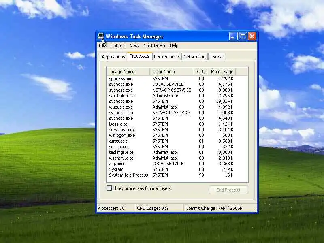Open the File menu
Image resolution: width=324 pixels, height=243 pixels.
click(102, 45)
